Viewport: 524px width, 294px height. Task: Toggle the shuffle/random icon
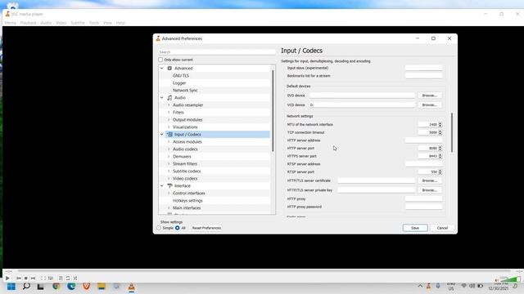tap(75, 278)
